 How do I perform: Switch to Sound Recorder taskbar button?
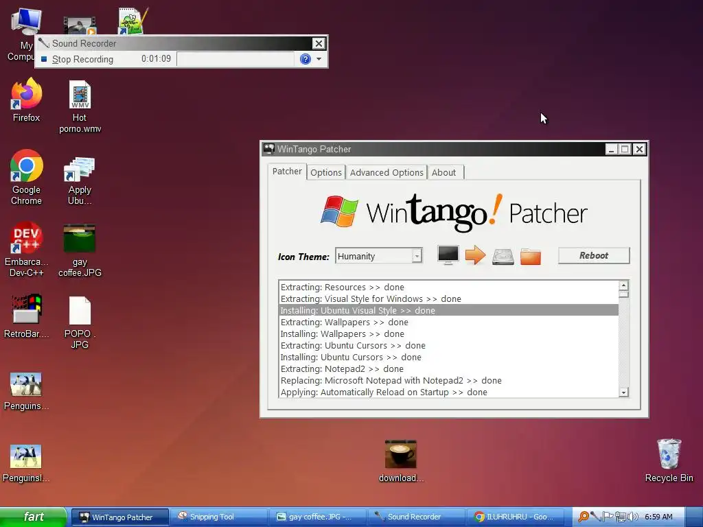(416, 517)
